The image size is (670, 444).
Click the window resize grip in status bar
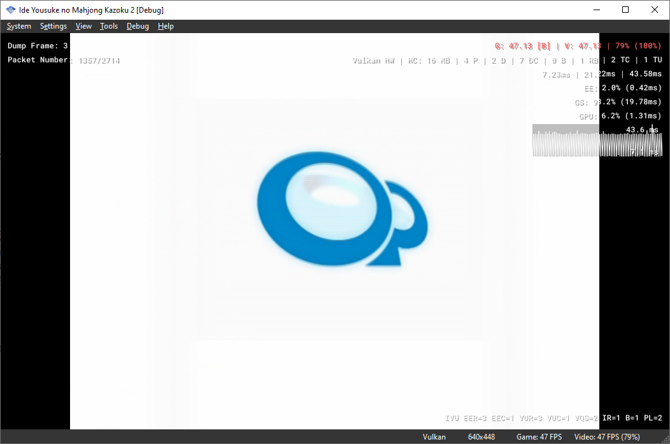click(x=666, y=440)
